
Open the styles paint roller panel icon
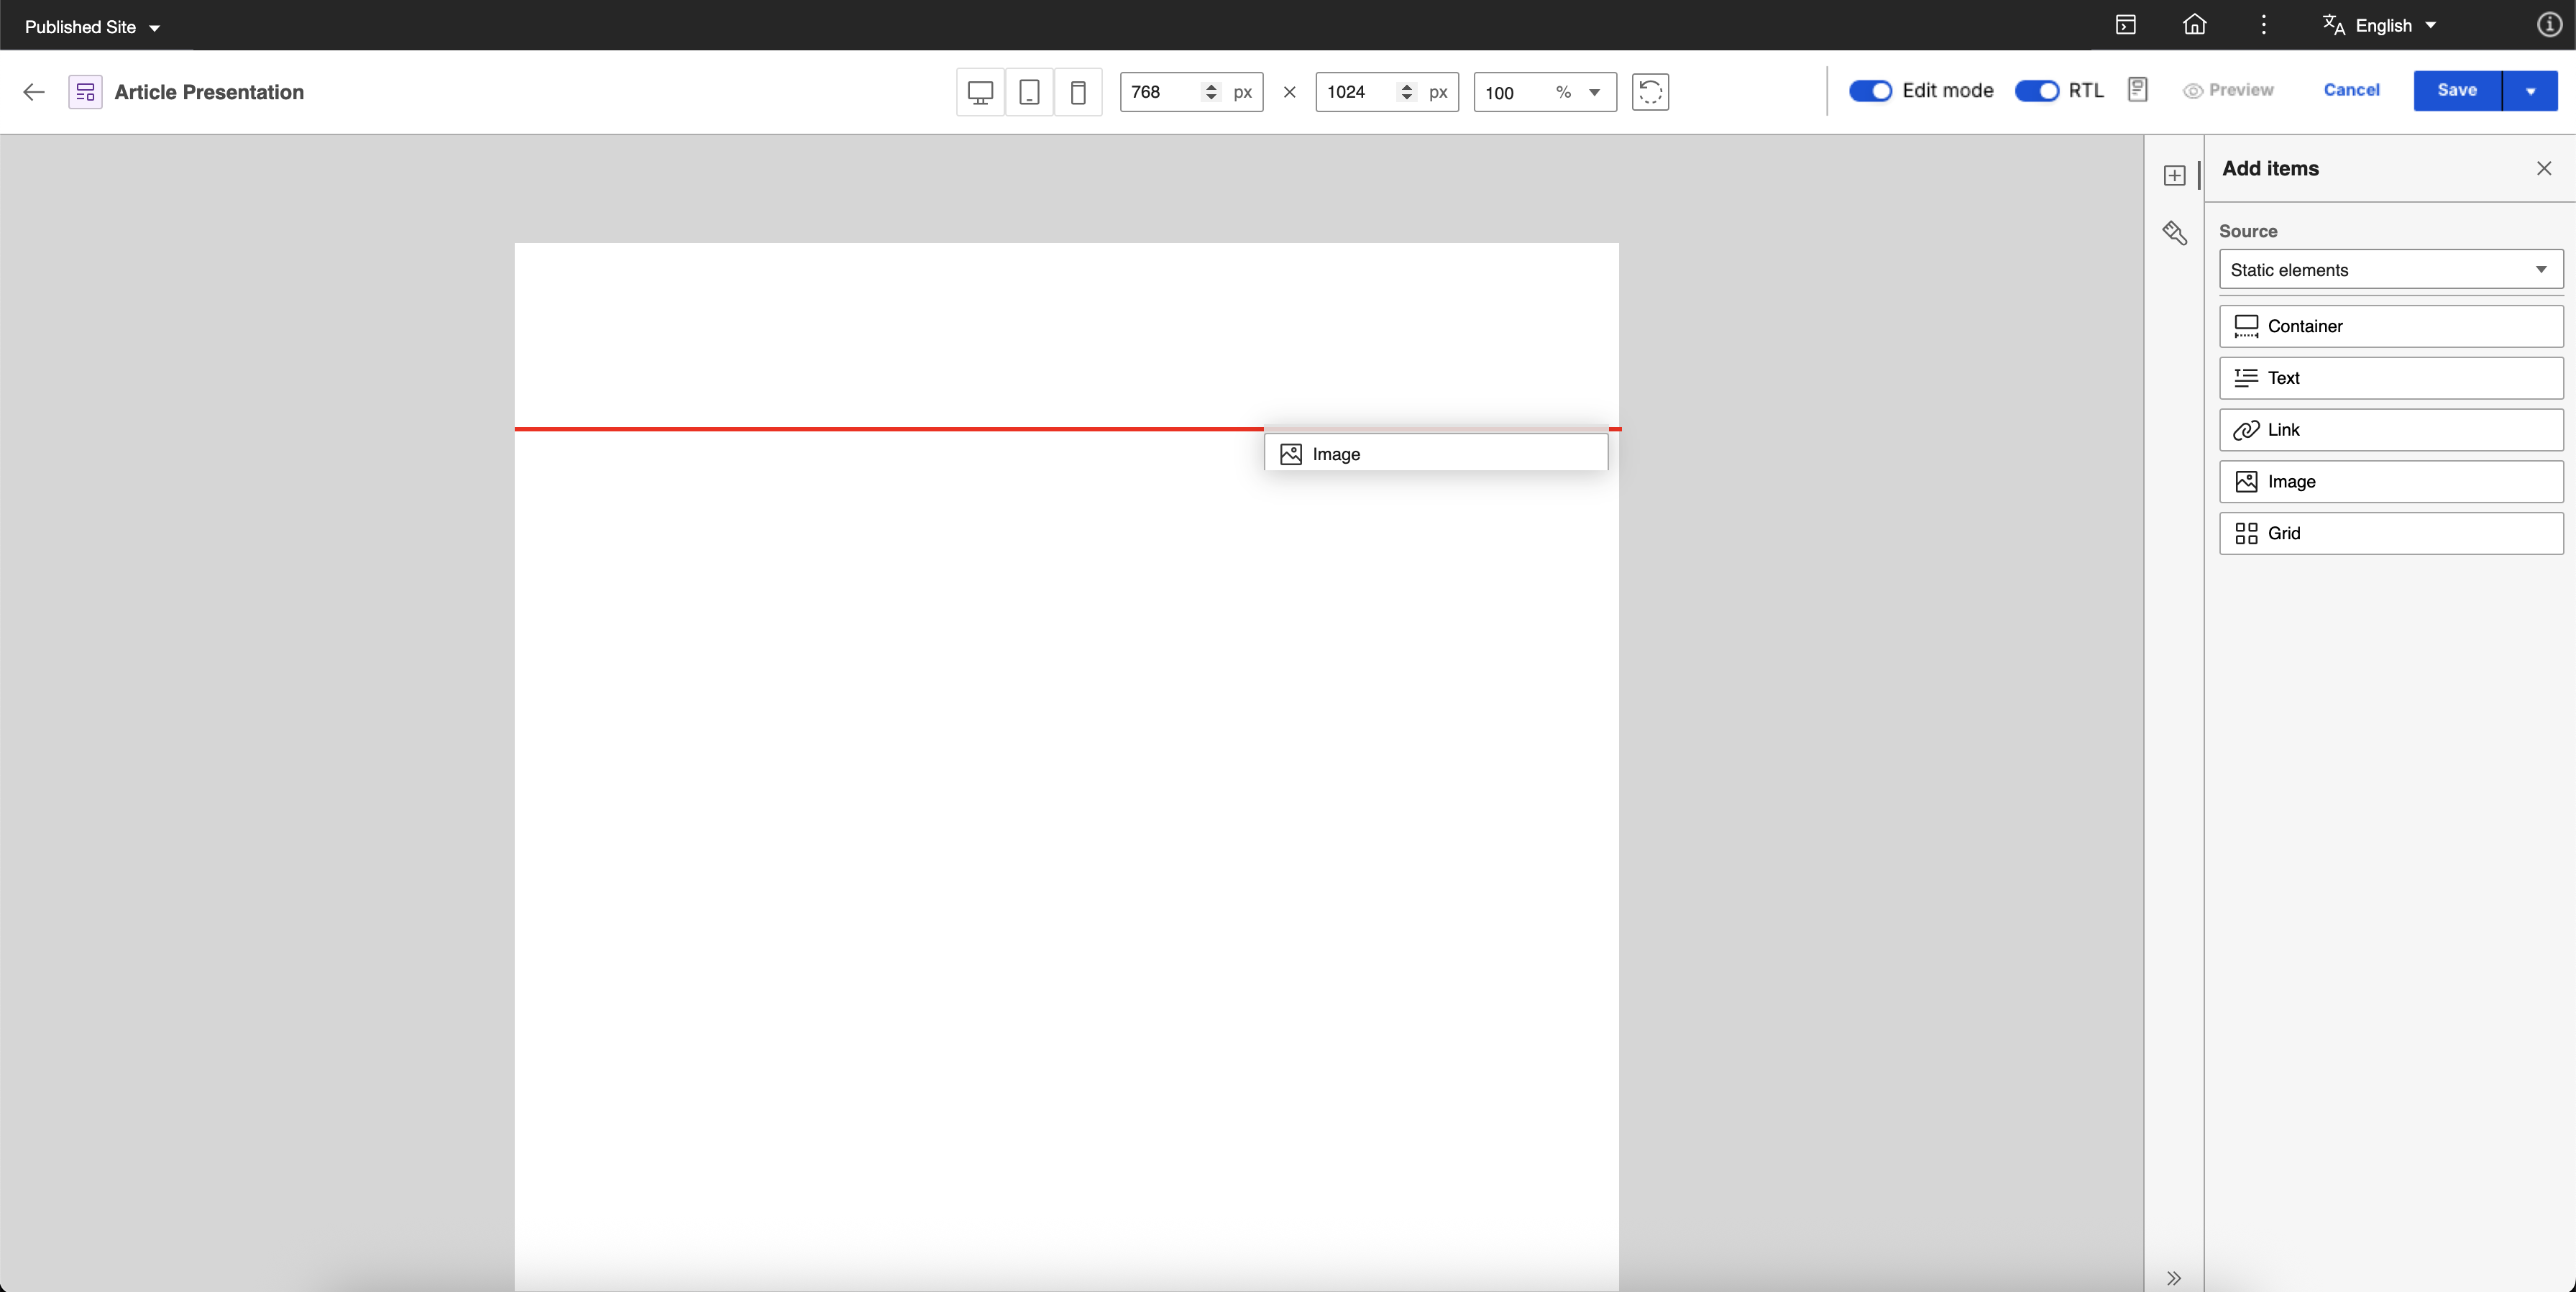(x=2174, y=233)
